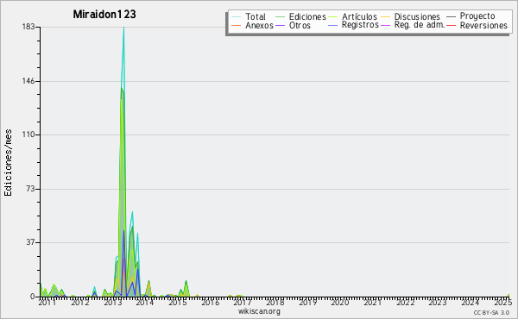This screenshot has width=518, height=319.
Task: Click the y-axis value 37
Action: click(30, 242)
